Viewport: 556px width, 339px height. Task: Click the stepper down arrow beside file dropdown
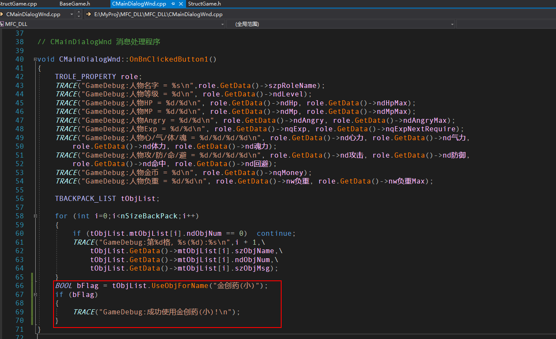click(x=79, y=16)
